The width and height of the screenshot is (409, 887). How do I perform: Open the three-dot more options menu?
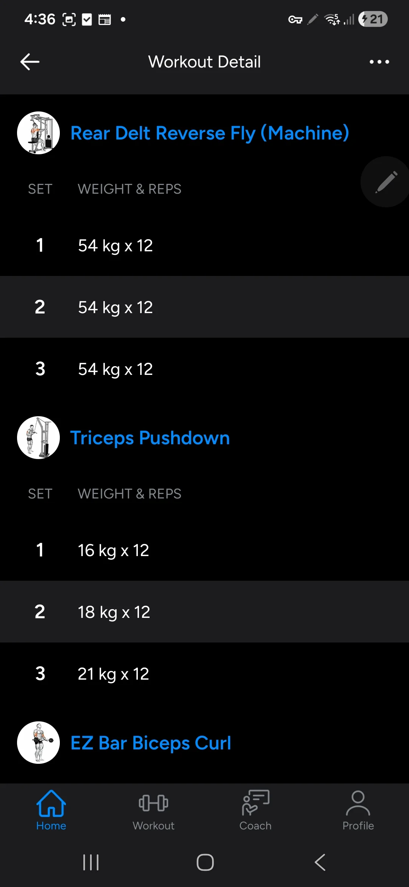click(379, 62)
